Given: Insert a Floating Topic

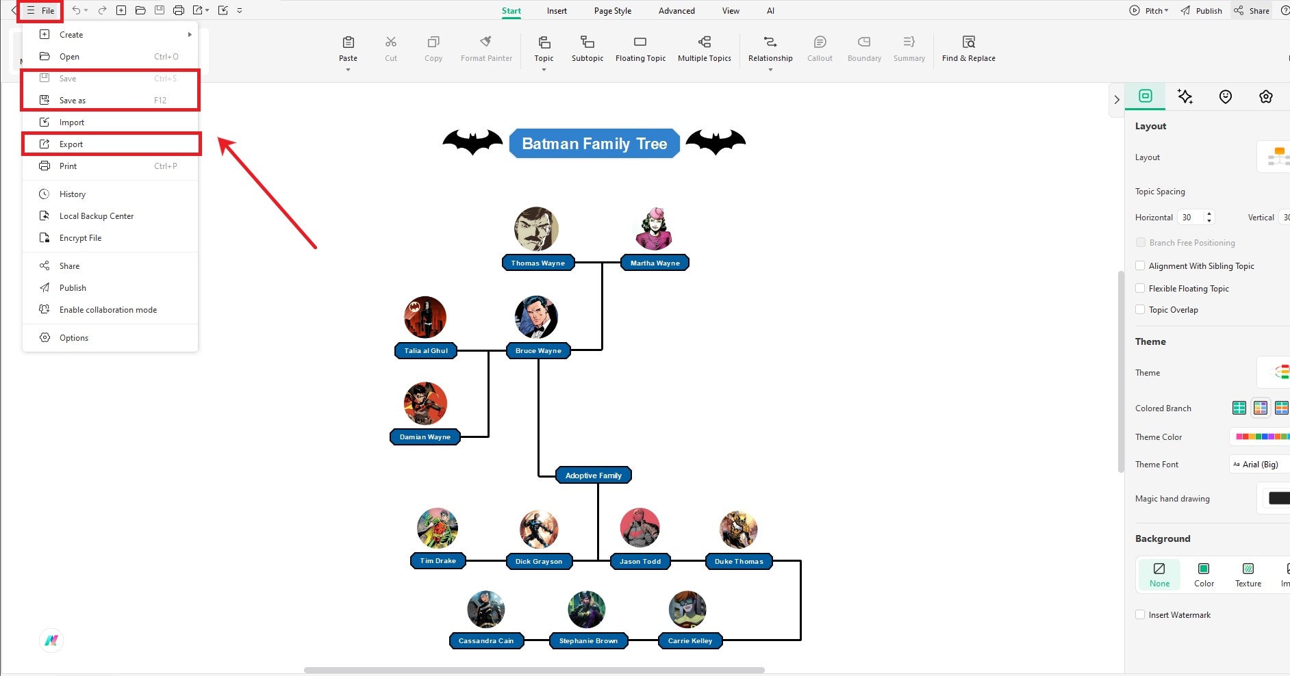Looking at the screenshot, I should (640, 49).
